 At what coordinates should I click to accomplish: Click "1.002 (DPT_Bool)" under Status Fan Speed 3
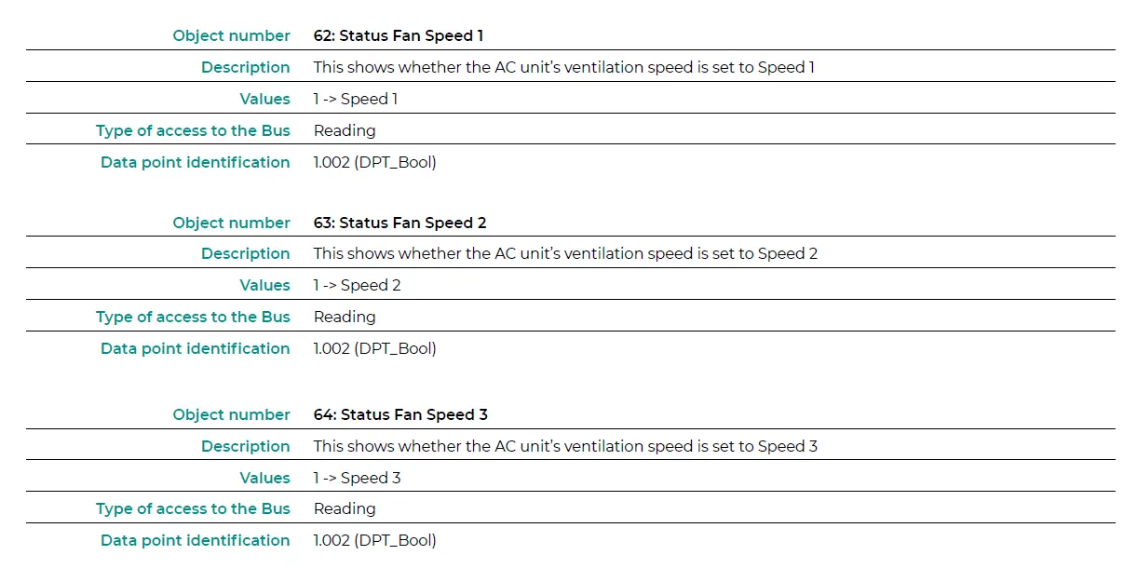[374, 540]
